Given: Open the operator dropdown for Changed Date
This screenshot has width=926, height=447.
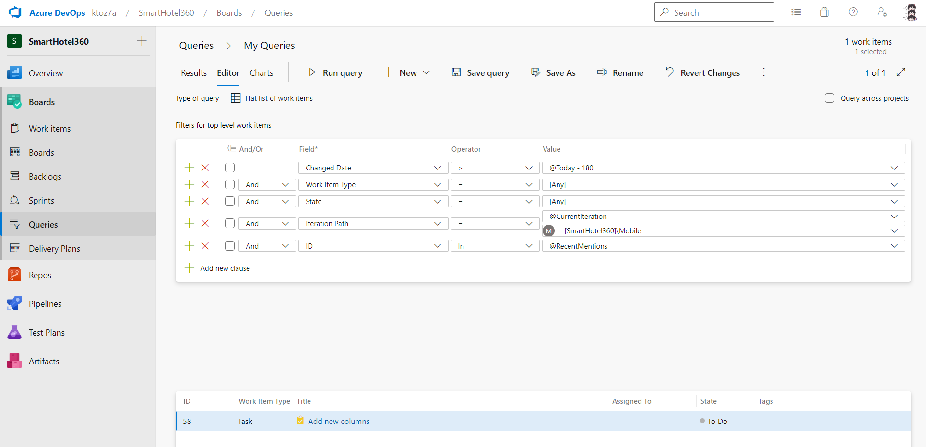Looking at the screenshot, I should tap(495, 168).
